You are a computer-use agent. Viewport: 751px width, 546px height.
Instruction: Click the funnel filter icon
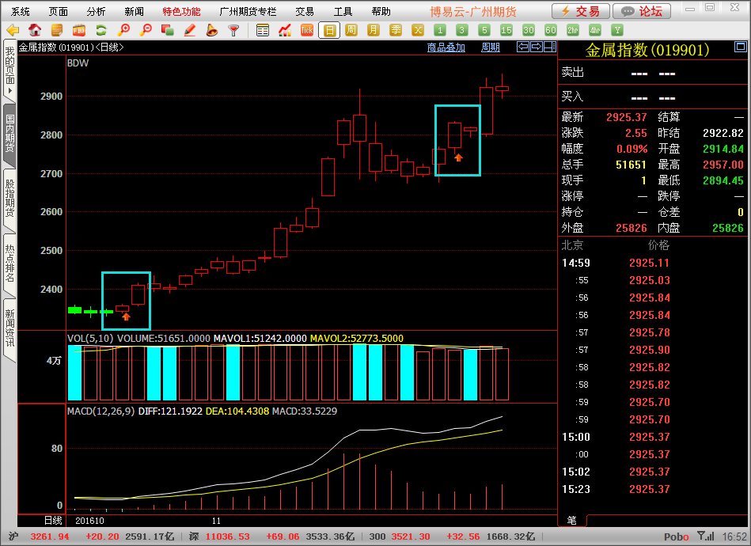pos(233,31)
